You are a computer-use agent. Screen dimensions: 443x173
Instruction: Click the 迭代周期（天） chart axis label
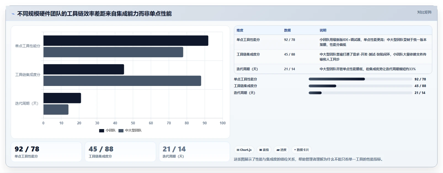[x=26, y=103]
